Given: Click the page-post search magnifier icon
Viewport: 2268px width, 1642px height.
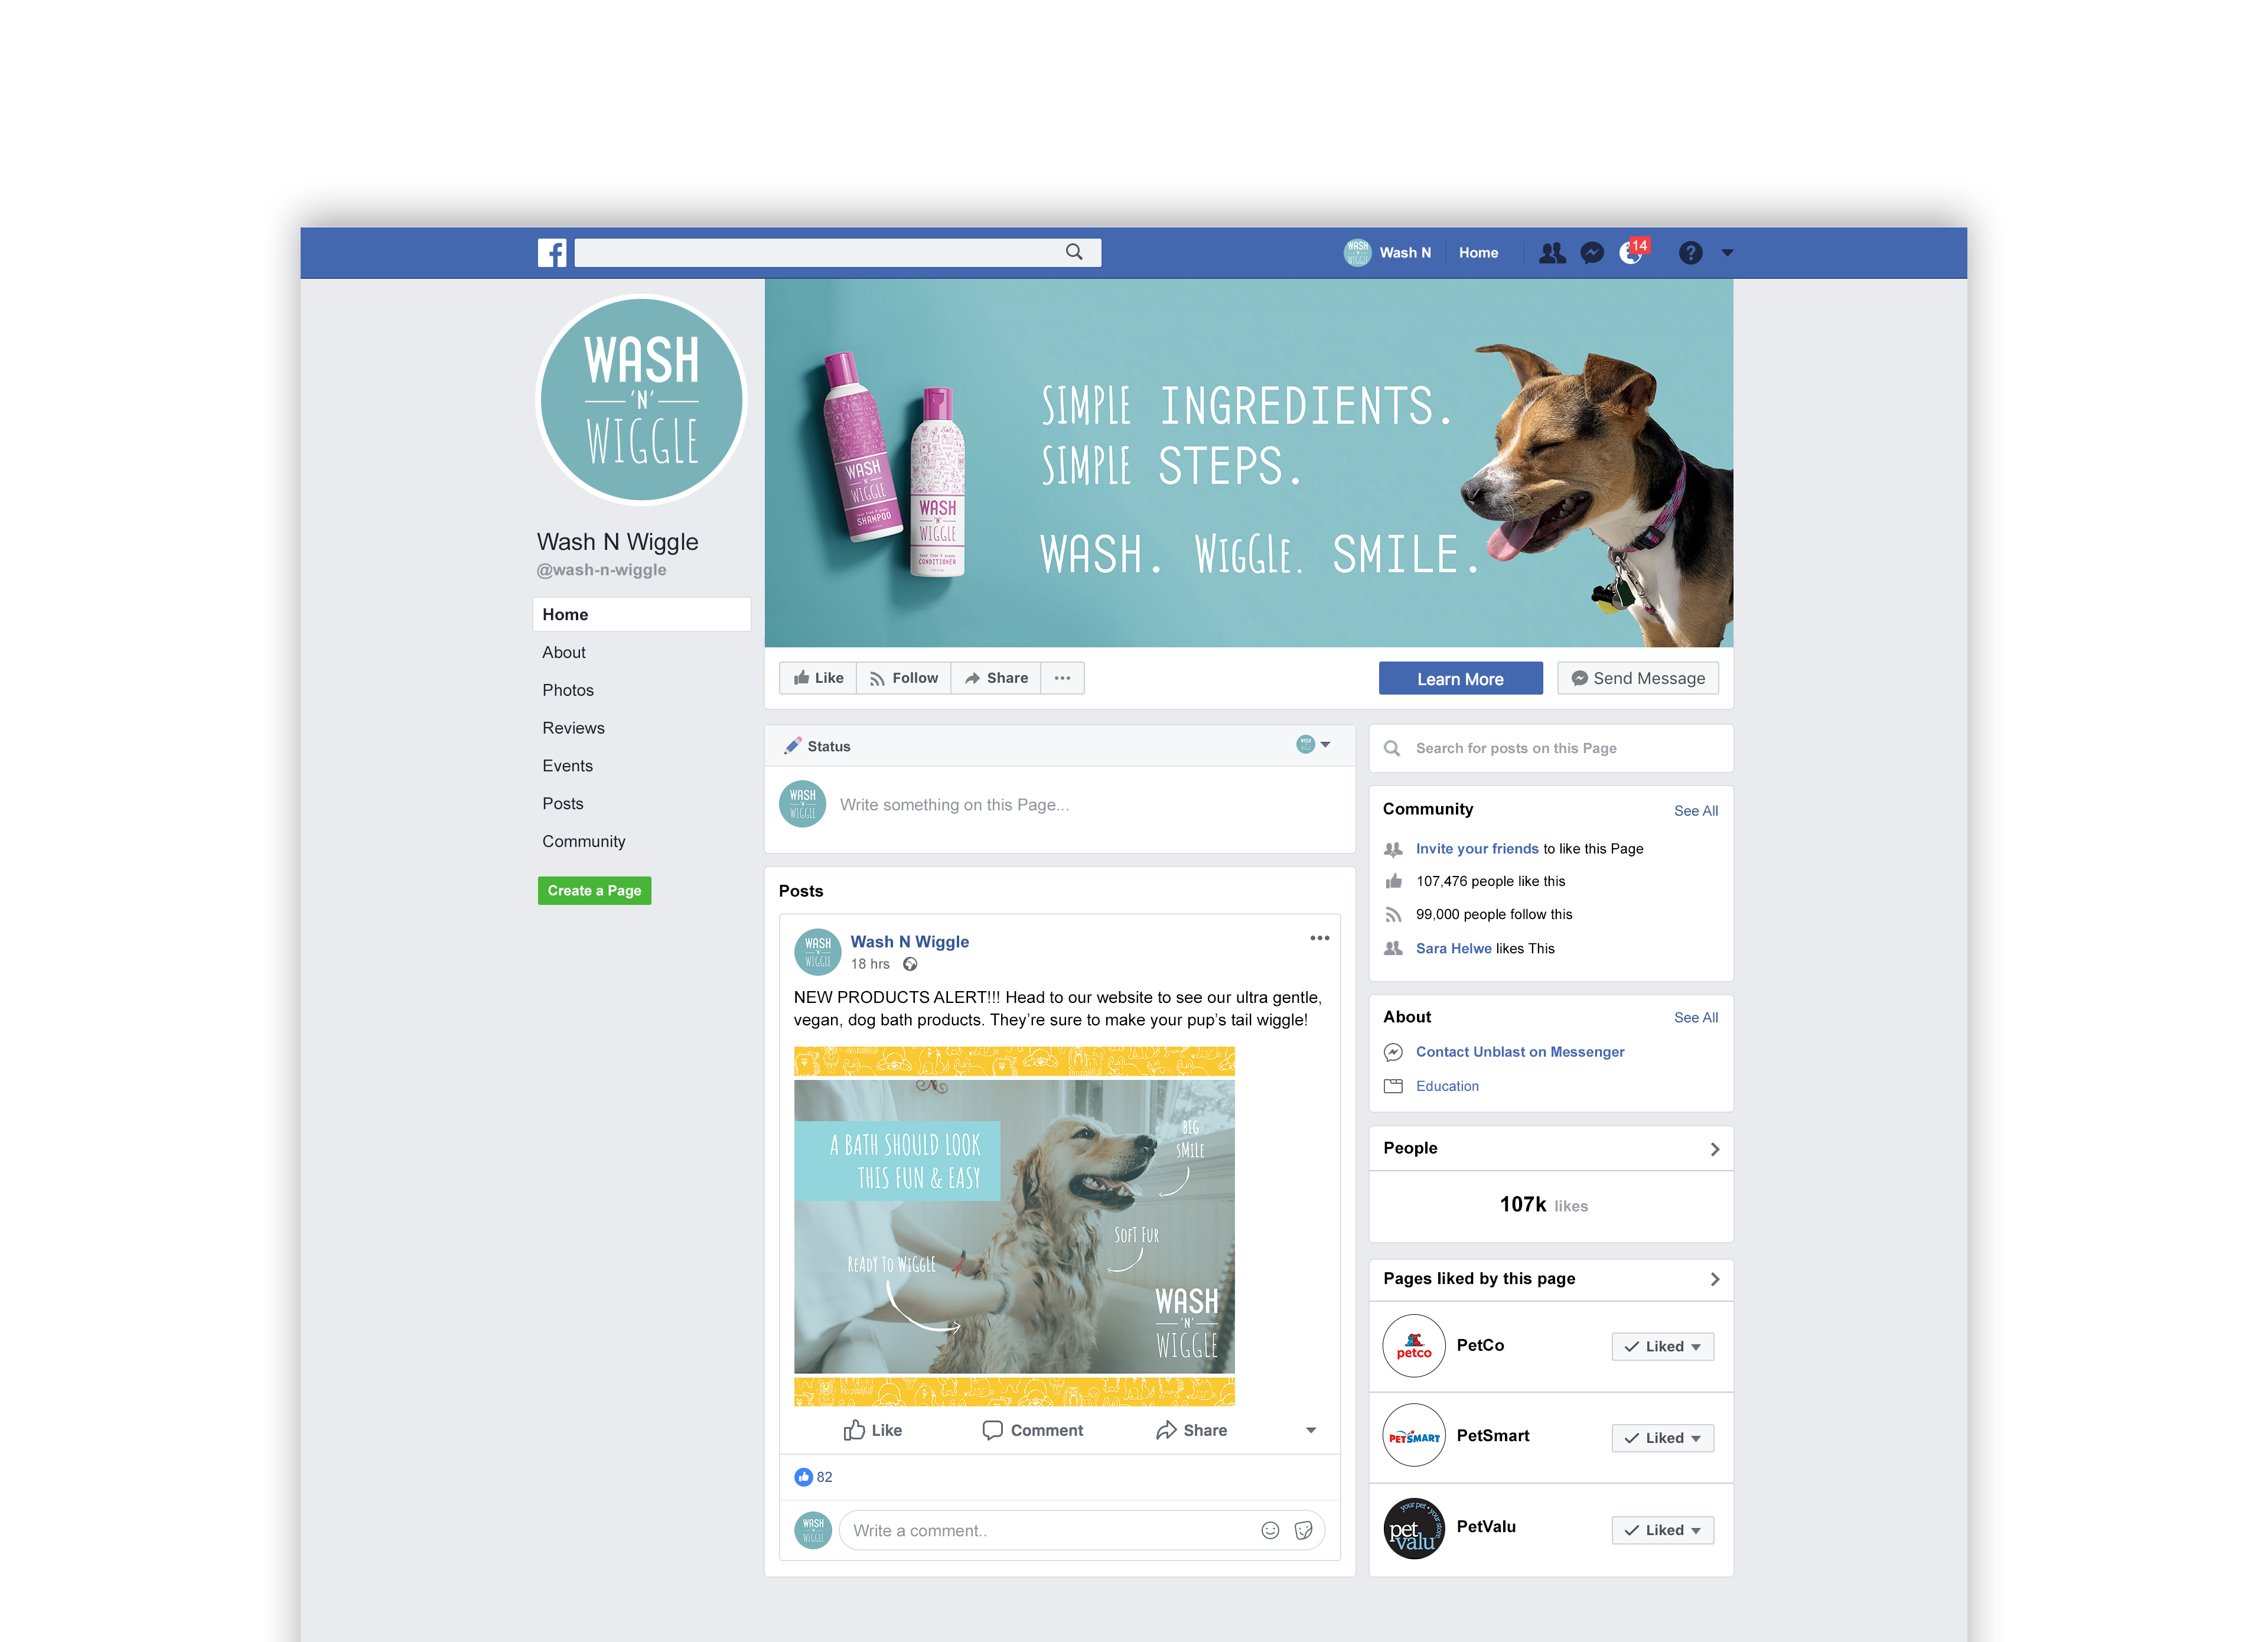Looking at the screenshot, I should tap(1392, 748).
